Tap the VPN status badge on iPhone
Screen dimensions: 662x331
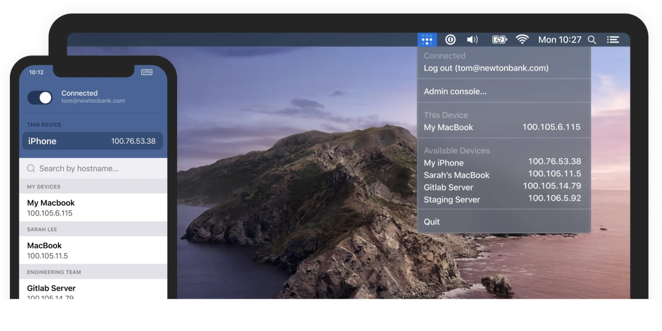coord(147,72)
